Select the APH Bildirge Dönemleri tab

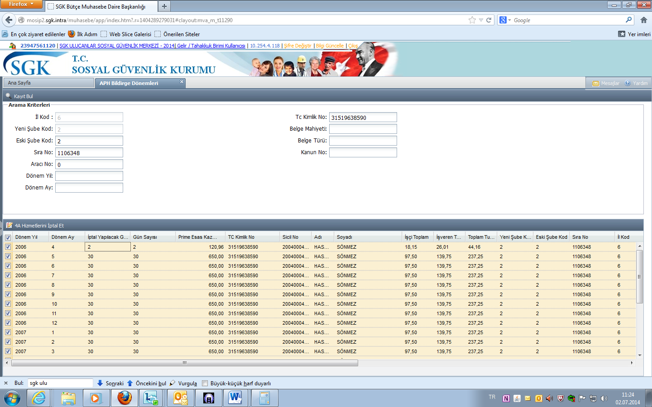tap(140, 83)
